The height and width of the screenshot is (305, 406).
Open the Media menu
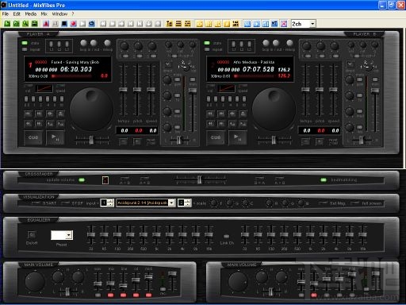coord(31,14)
